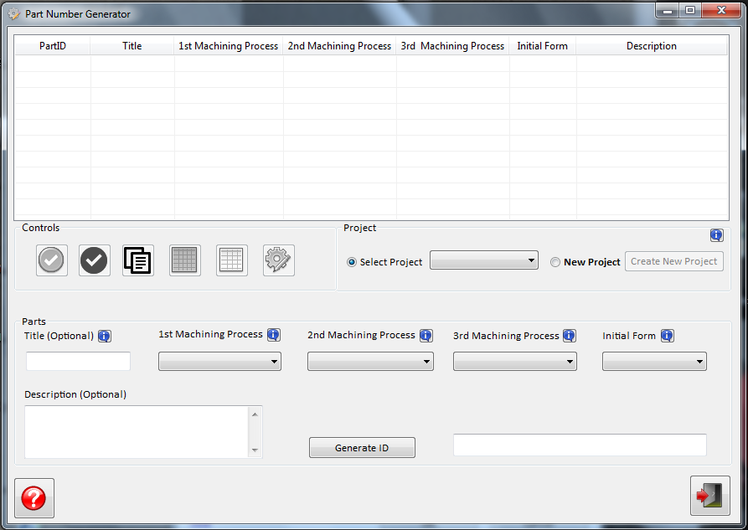748x530 pixels.
Task: Click the dark checkmark icon in Controls
Action: [x=94, y=260]
